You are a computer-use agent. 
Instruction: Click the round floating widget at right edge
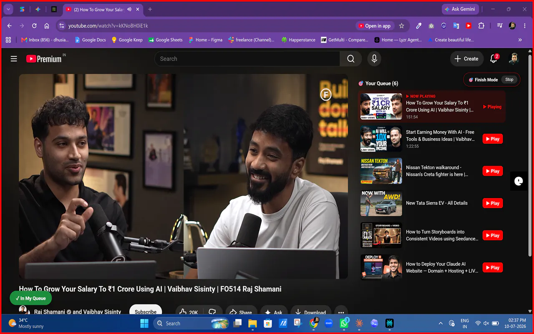(x=519, y=181)
